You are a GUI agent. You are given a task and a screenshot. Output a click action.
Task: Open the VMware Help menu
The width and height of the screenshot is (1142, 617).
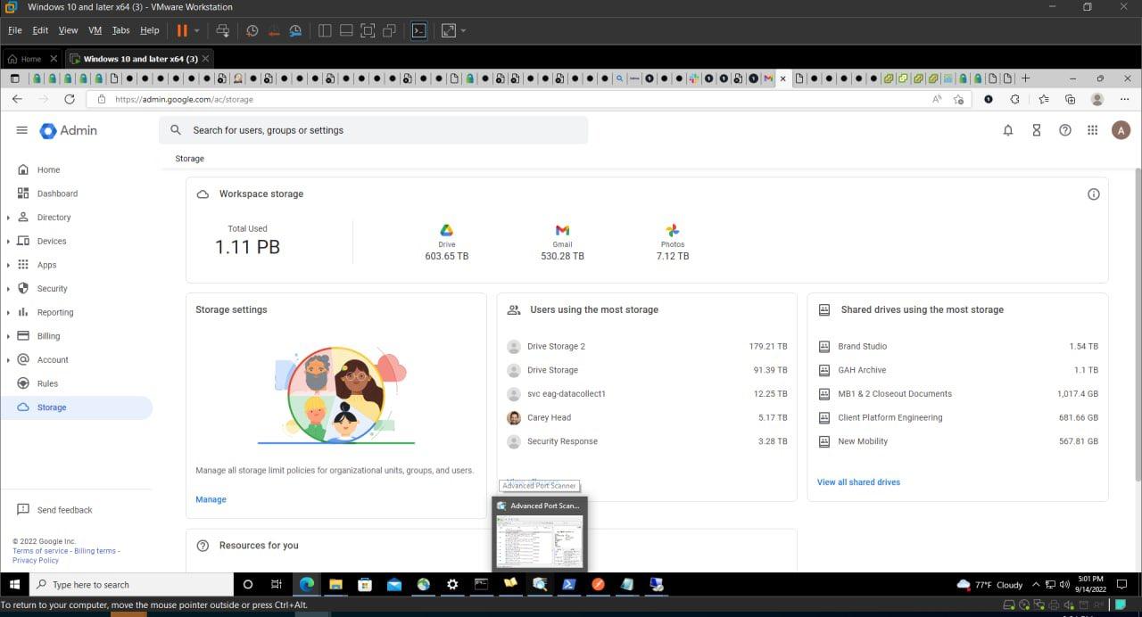(x=150, y=30)
